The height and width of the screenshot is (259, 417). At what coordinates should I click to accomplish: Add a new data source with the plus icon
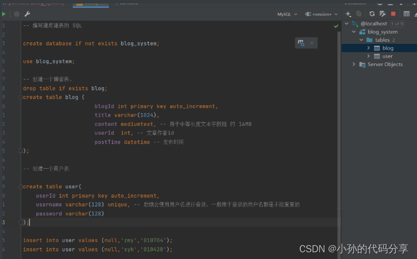348,14
